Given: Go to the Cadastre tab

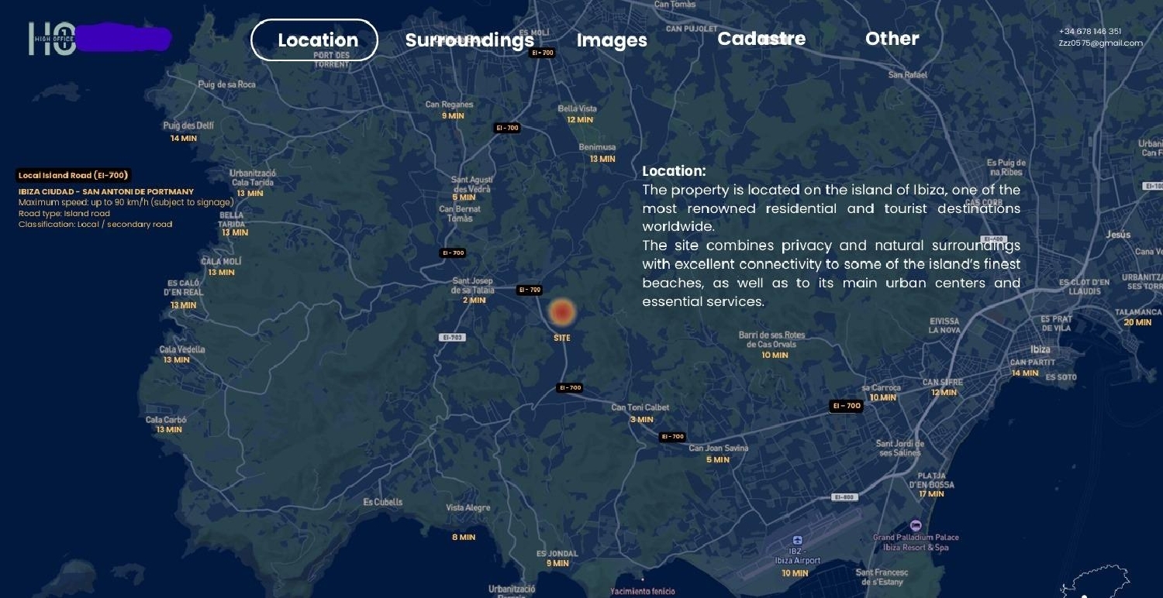Looking at the screenshot, I should (761, 39).
